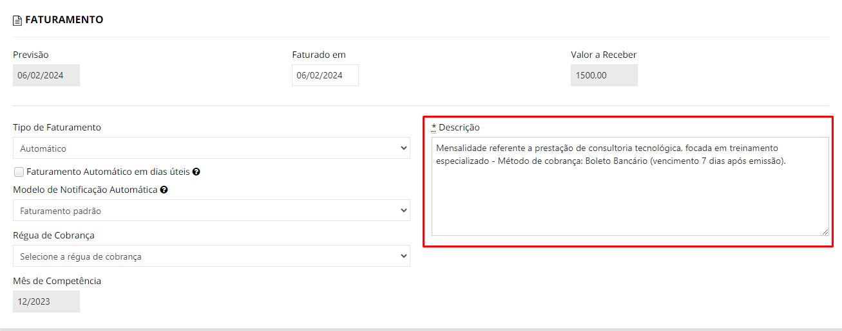
Task: Click the Valor a Receber field
Action: coord(604,75)
